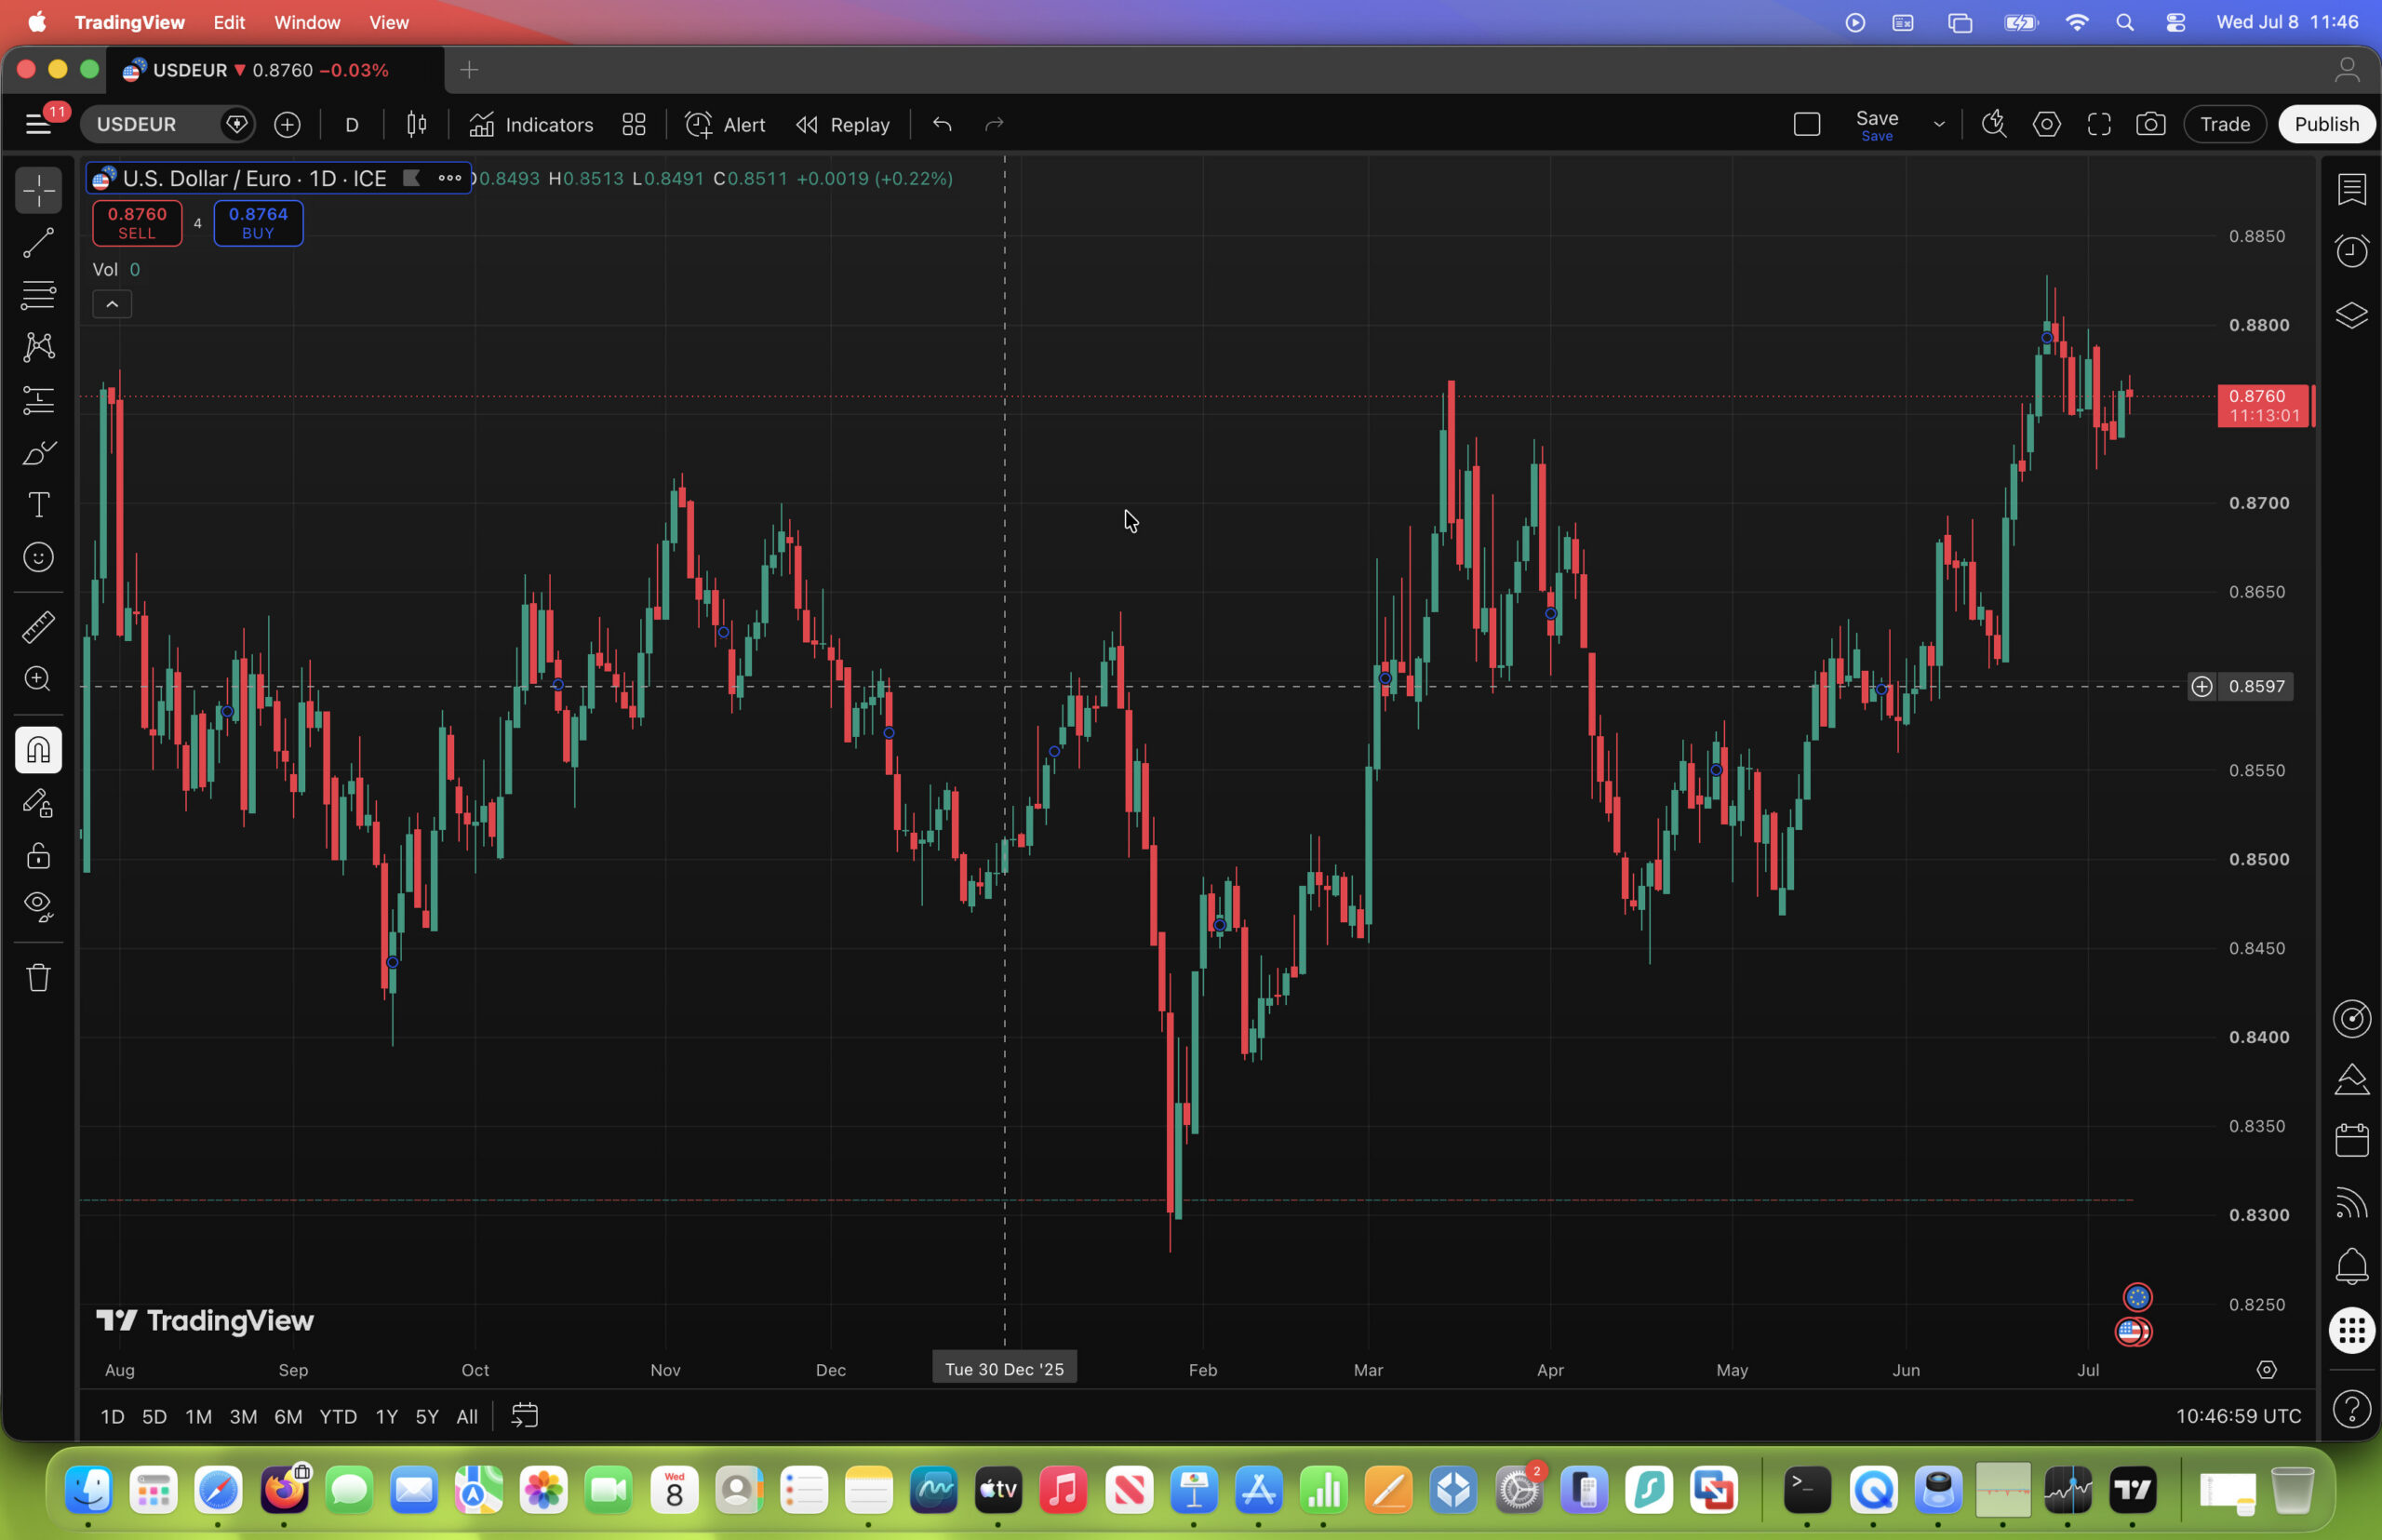Open the products grid button
This screenshot has height=1540, width=2382.
click(2351, 1330)
